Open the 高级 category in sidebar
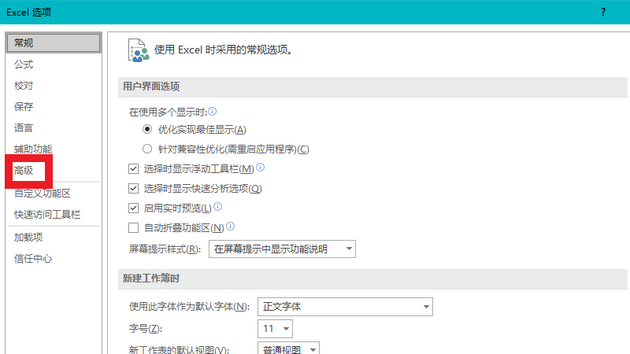The image size is (630, 354). pos(24,171)
